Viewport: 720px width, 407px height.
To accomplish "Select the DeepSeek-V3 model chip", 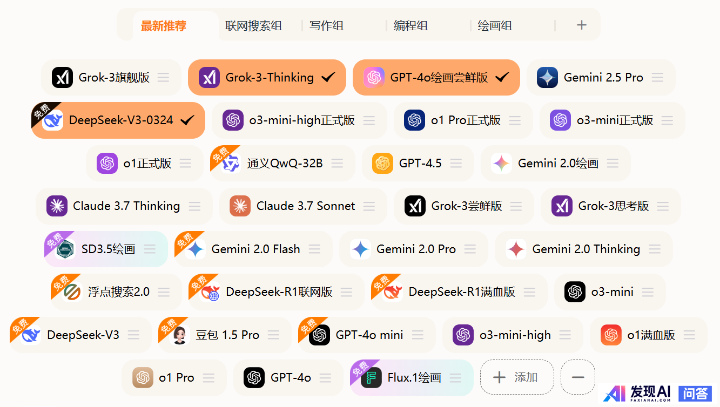I will (x=80, y=335).
